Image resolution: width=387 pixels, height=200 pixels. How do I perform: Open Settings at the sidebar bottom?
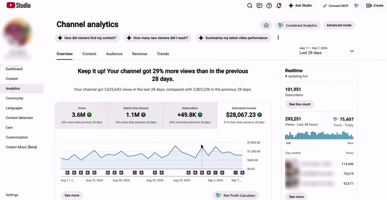tap(22, 195)
